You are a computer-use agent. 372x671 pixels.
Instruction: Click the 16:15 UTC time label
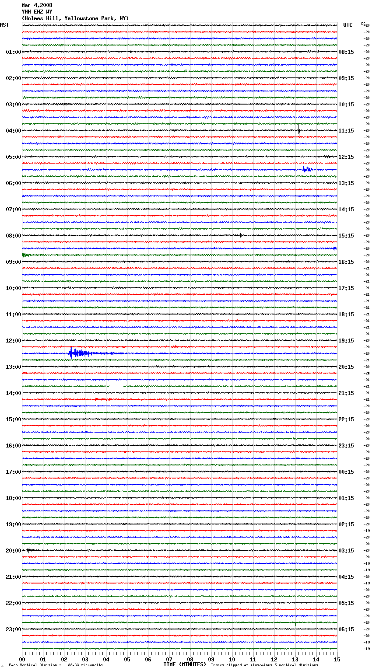[346, 262]
